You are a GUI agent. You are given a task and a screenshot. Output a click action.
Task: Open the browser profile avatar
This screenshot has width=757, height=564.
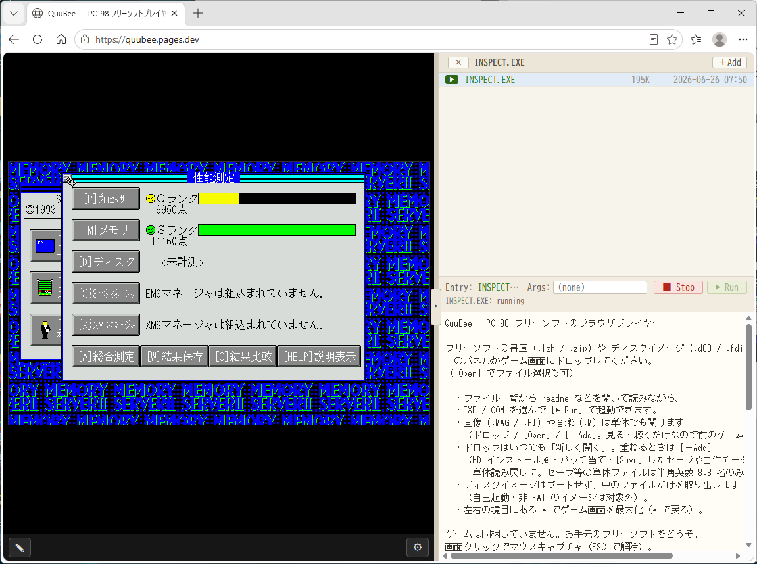click(720, 39)
